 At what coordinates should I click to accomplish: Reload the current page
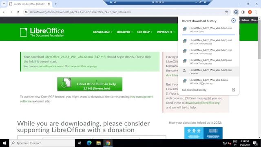coord(18,12)
